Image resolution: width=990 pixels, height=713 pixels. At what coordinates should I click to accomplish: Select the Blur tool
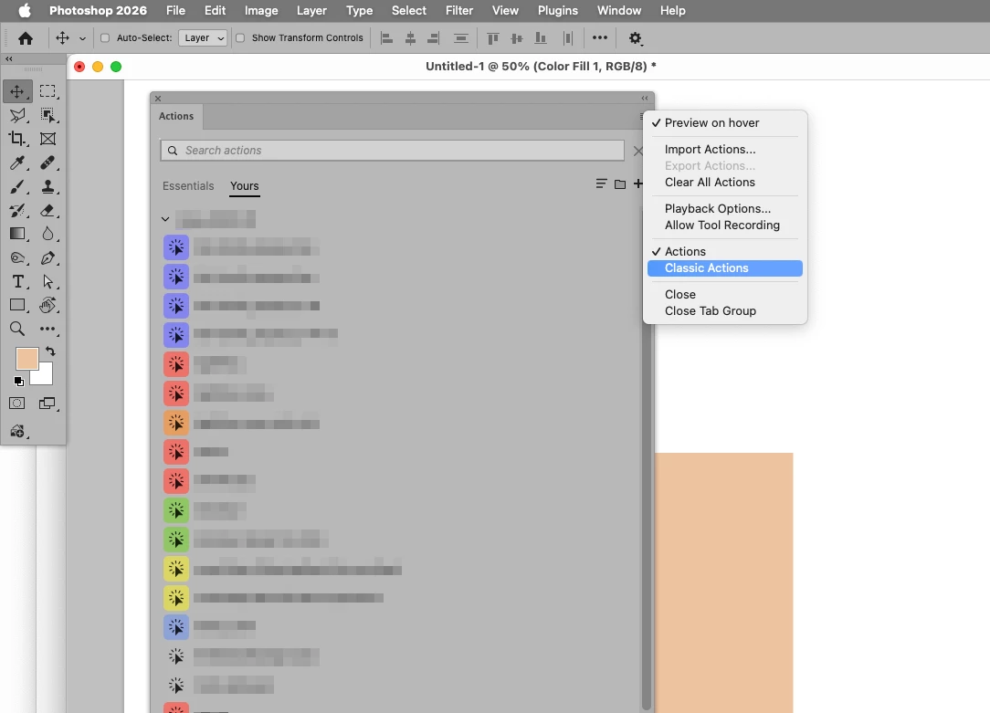(48, 234)
